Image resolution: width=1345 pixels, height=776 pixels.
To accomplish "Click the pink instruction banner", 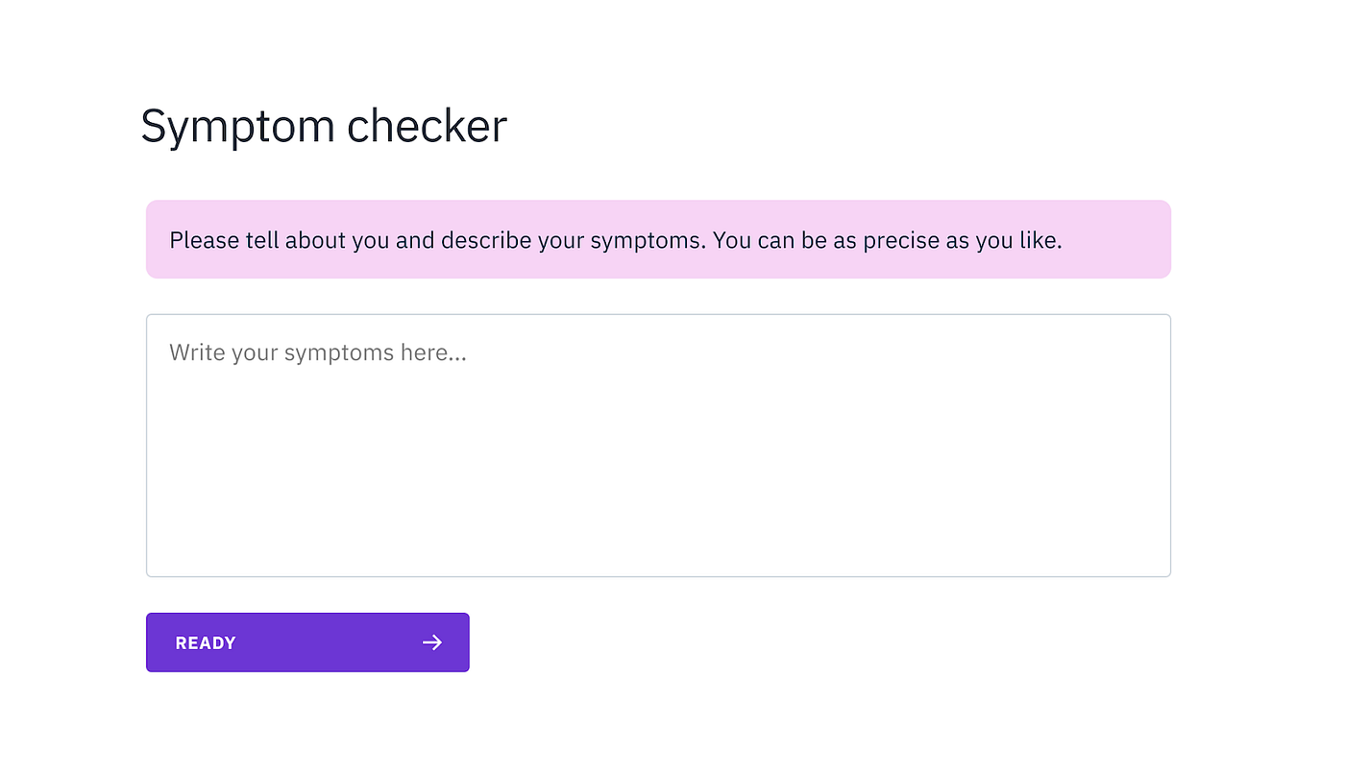I will [x=658, y=239].
